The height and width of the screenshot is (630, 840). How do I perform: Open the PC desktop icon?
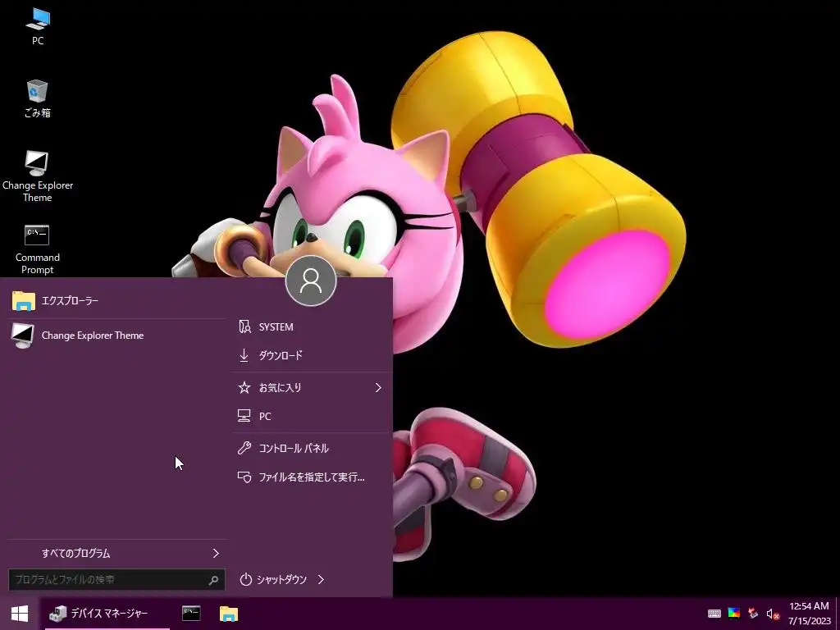tap(38, 26)
